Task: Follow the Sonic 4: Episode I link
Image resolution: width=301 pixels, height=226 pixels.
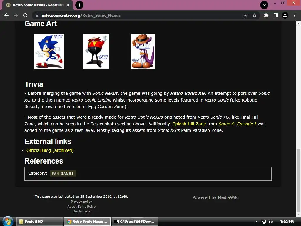Action: tap(237, 124)
